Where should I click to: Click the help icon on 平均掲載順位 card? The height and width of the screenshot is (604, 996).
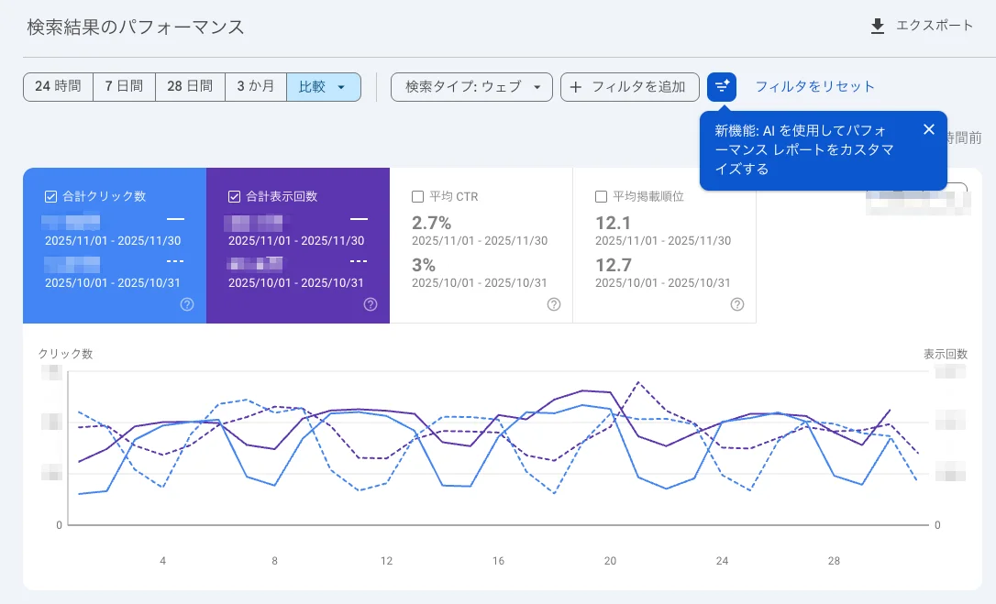(x=737, y=304)
